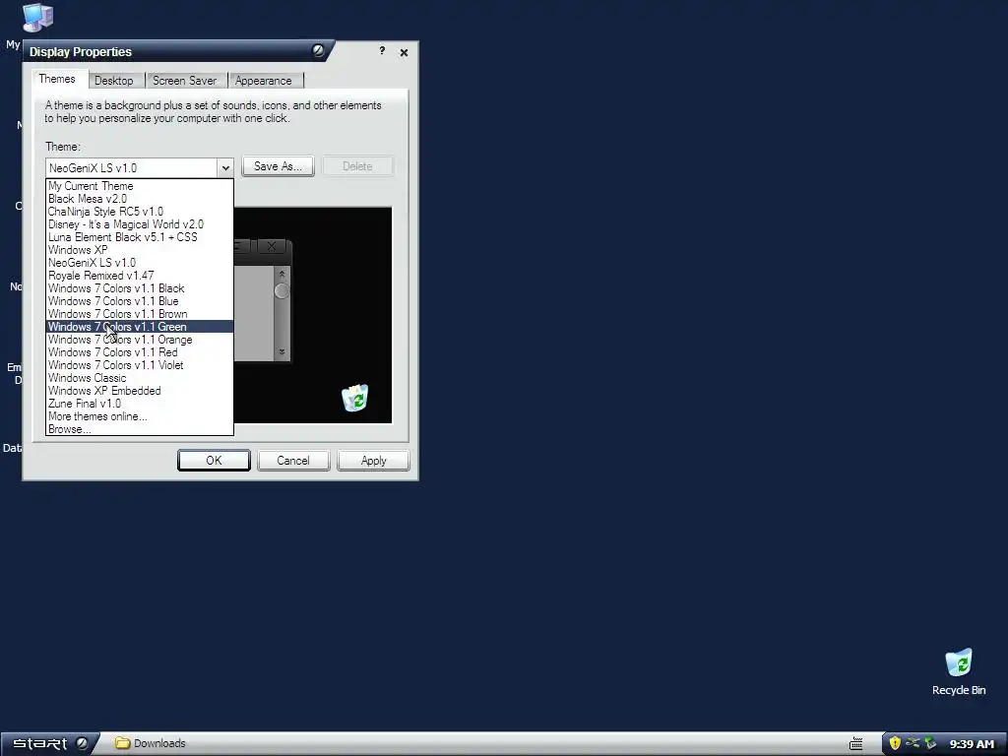Click the Apply button

(x=373, y=461)
